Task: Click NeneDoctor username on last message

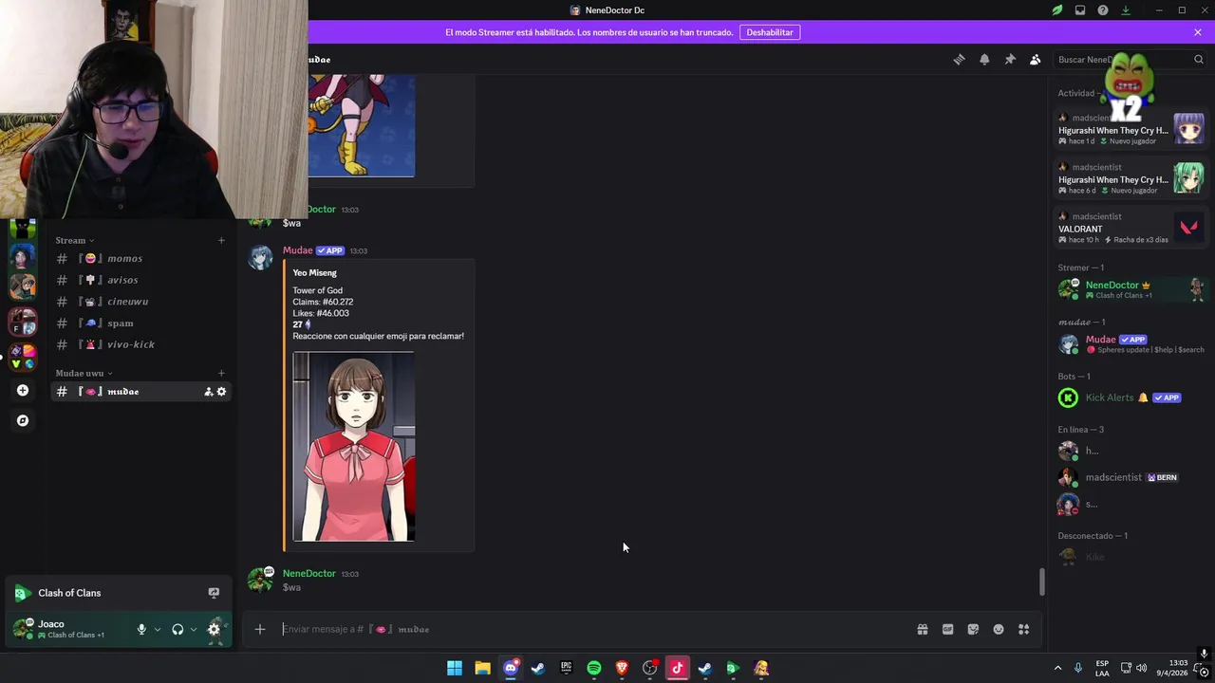Action: pyautogui.click(x=309, y=574)
